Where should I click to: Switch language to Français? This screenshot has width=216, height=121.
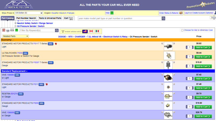(x=71, y=13)
